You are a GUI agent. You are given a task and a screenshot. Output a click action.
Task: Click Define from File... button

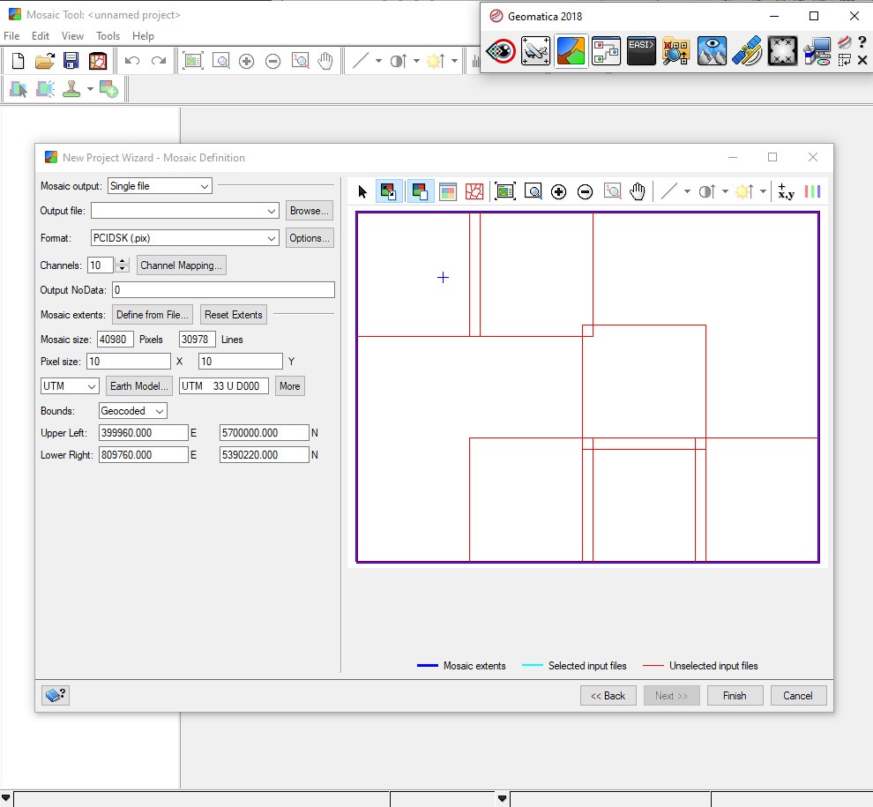[152, 315]
